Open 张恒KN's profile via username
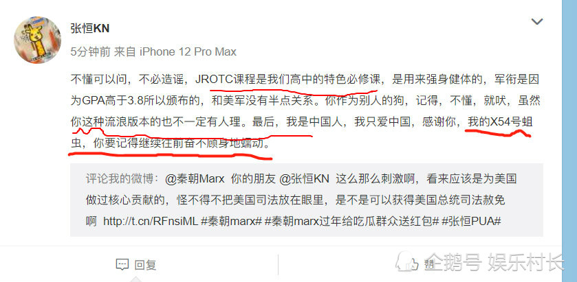Screen dimensions: 577x282 90,28
